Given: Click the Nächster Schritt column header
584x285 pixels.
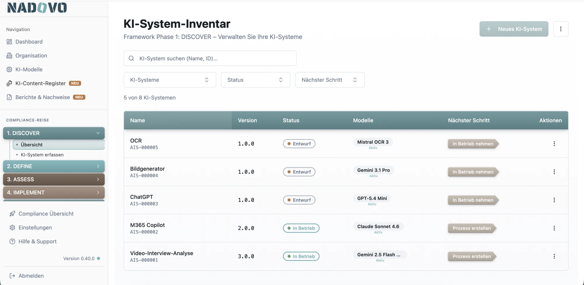Looking at the screenshot, I should click(x=469, y=120).
